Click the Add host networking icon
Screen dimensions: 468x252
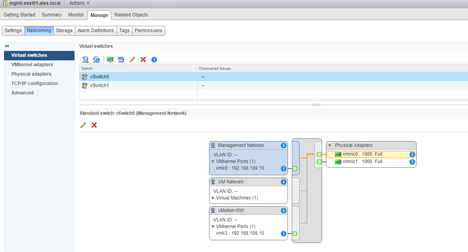tap(85, 60)
